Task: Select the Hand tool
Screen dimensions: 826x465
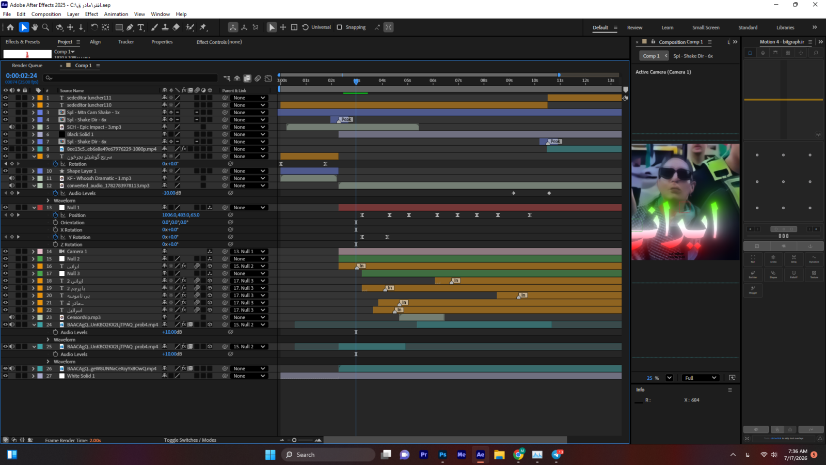Action: click(x=35, y=27)
